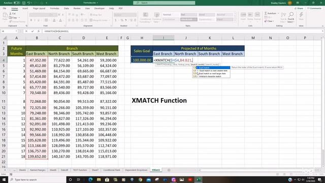Open the Conditional Rank sheet tab

[x=112, y=170]
